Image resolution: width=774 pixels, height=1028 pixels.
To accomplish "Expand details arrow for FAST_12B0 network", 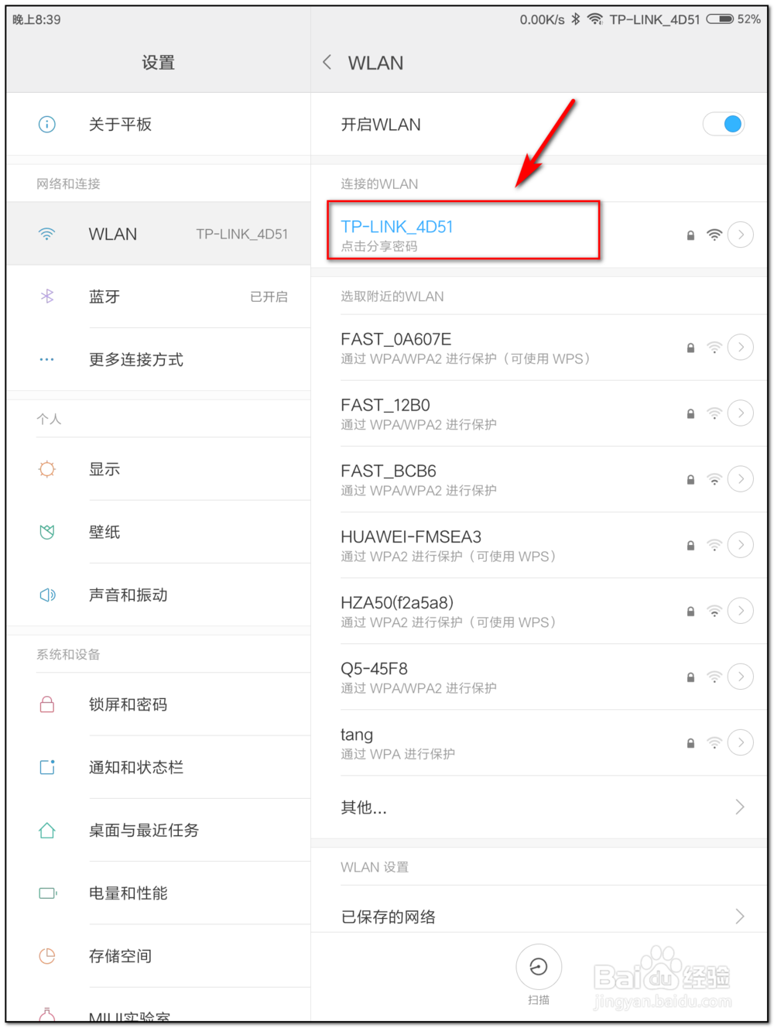I will (x=741, y=413).
